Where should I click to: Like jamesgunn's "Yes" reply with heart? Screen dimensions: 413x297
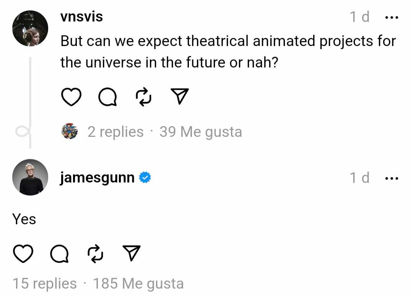pos(23,253)
